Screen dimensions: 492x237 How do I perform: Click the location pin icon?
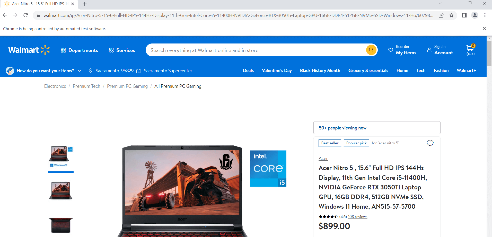click(x=91, y=71)
